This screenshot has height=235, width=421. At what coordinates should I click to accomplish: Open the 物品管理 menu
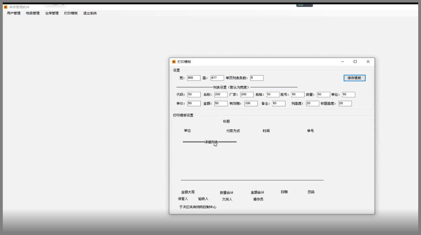pyautogui.click(x=33, y=13)
